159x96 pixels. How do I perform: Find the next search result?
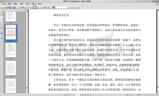[73, 7]
